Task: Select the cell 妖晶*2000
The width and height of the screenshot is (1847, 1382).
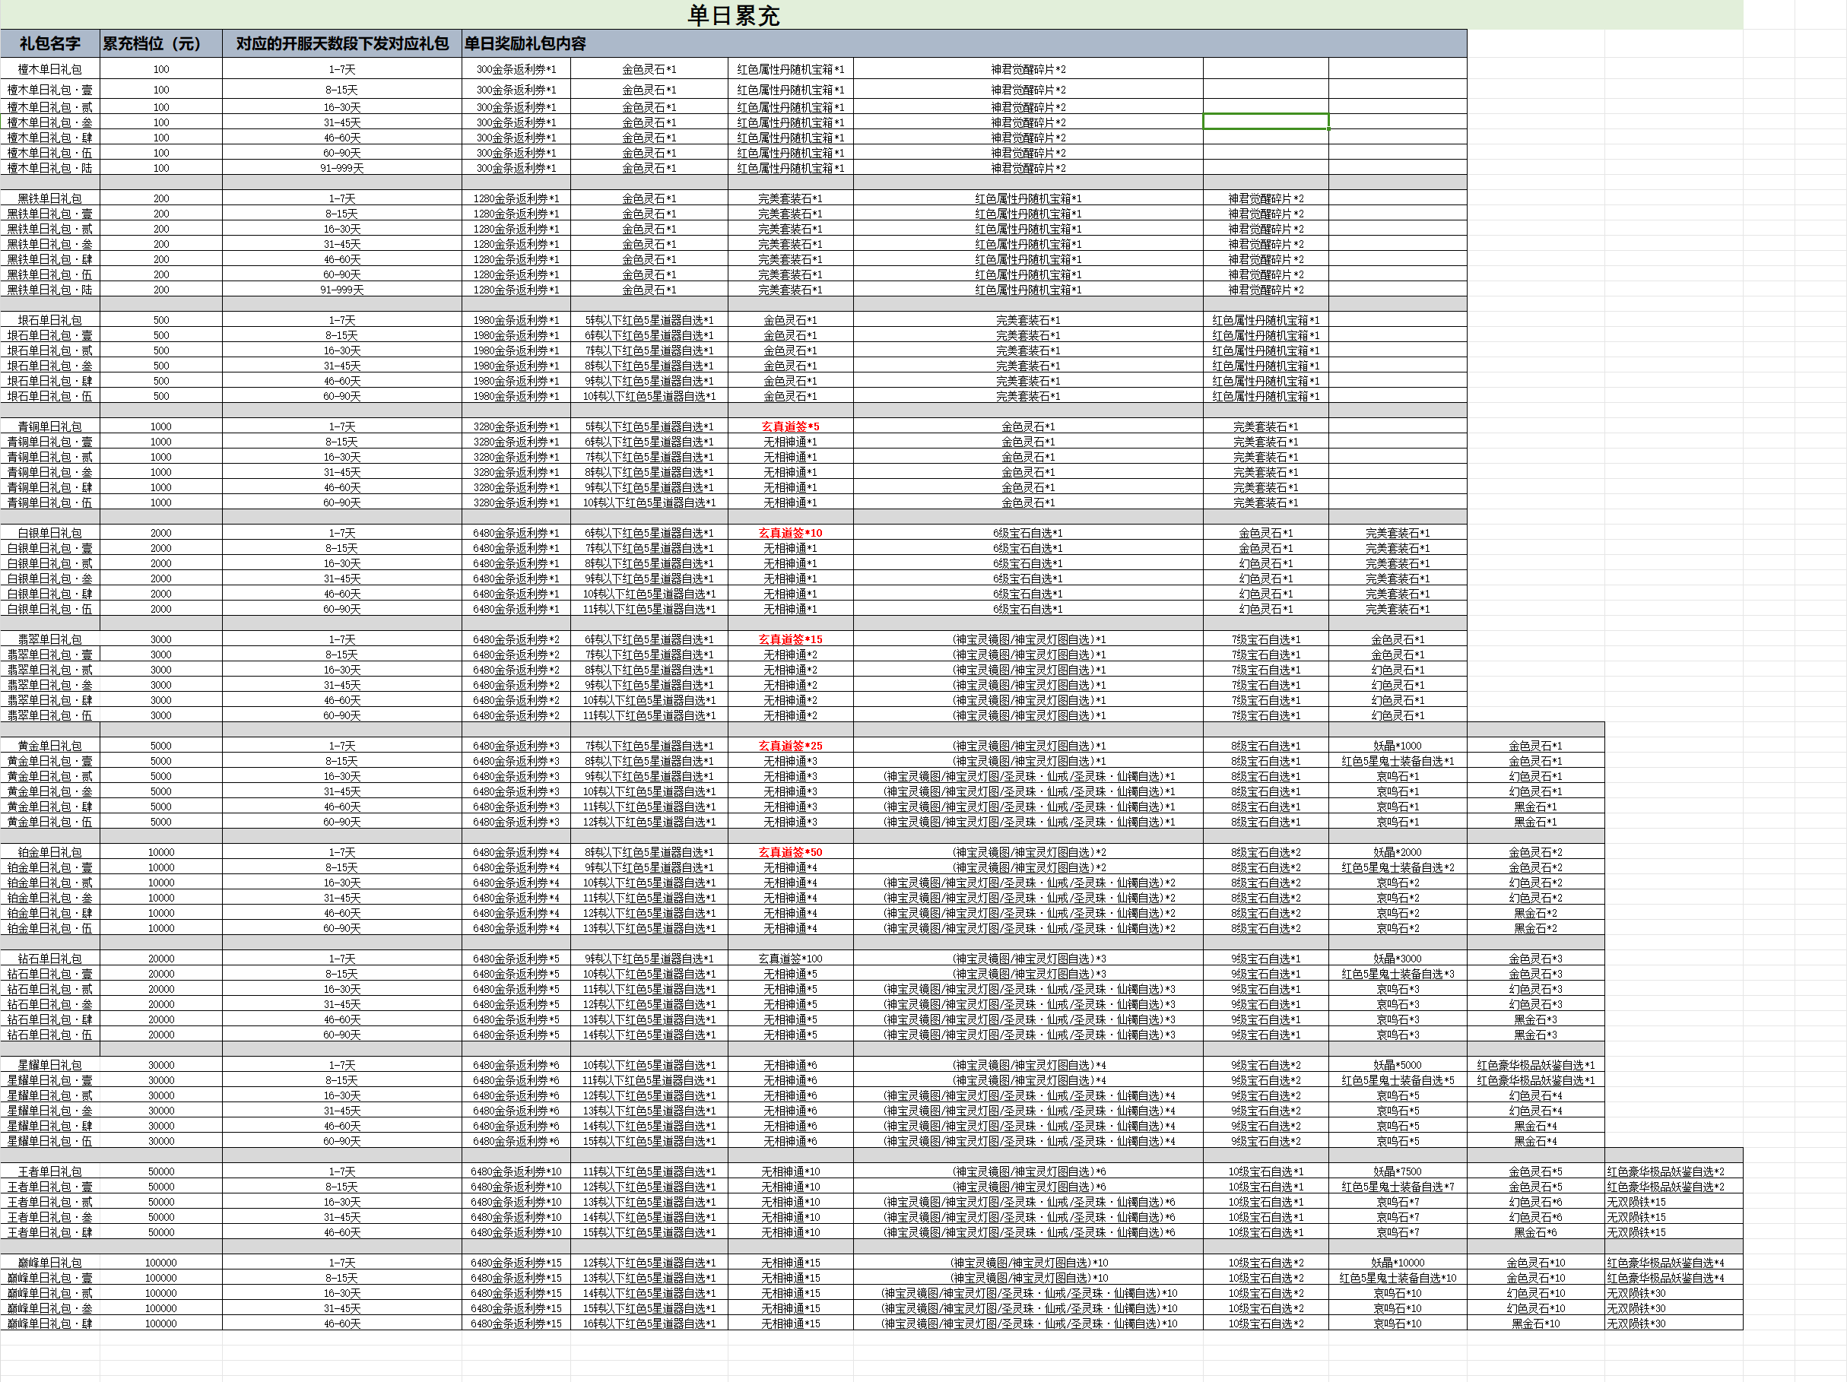Action: pos(1398,852)
